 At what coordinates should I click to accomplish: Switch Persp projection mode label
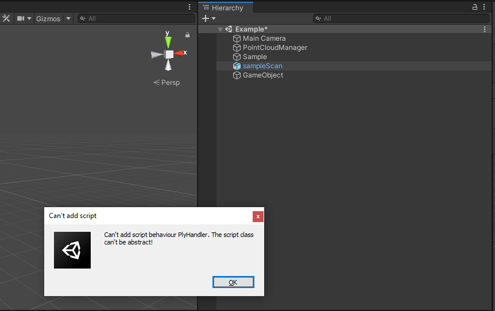(167, 82)
